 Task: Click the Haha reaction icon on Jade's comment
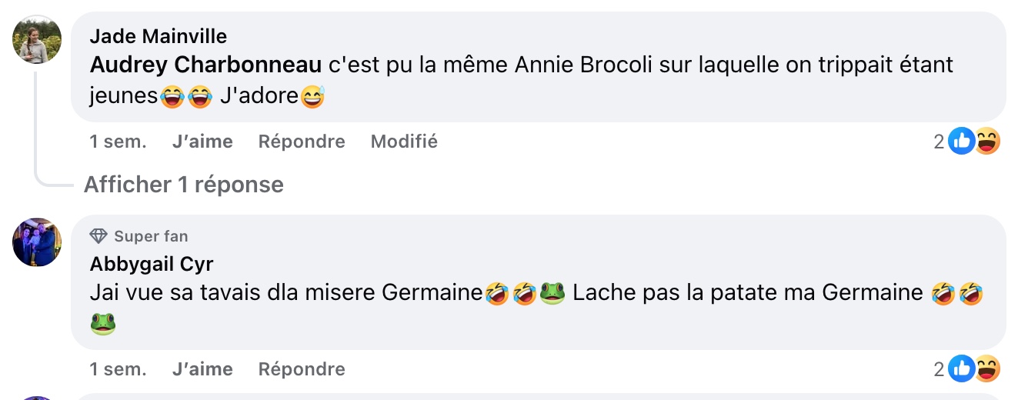tap(987, 142)
